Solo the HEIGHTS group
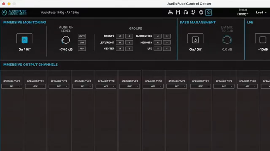This screenshot has width=270, height=151. coord(167,42)
